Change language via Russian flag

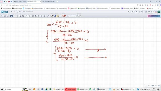click(156, 12)
